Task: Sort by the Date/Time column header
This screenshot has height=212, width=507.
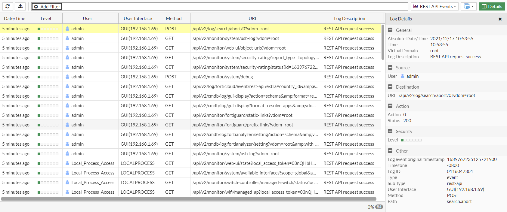Action: (x=15, y=19)
